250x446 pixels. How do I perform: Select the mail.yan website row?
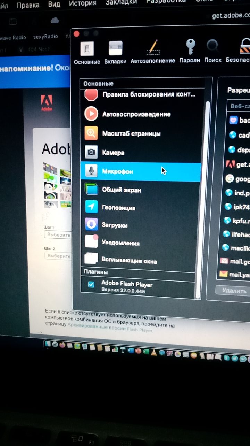click(x=235, y=274)
